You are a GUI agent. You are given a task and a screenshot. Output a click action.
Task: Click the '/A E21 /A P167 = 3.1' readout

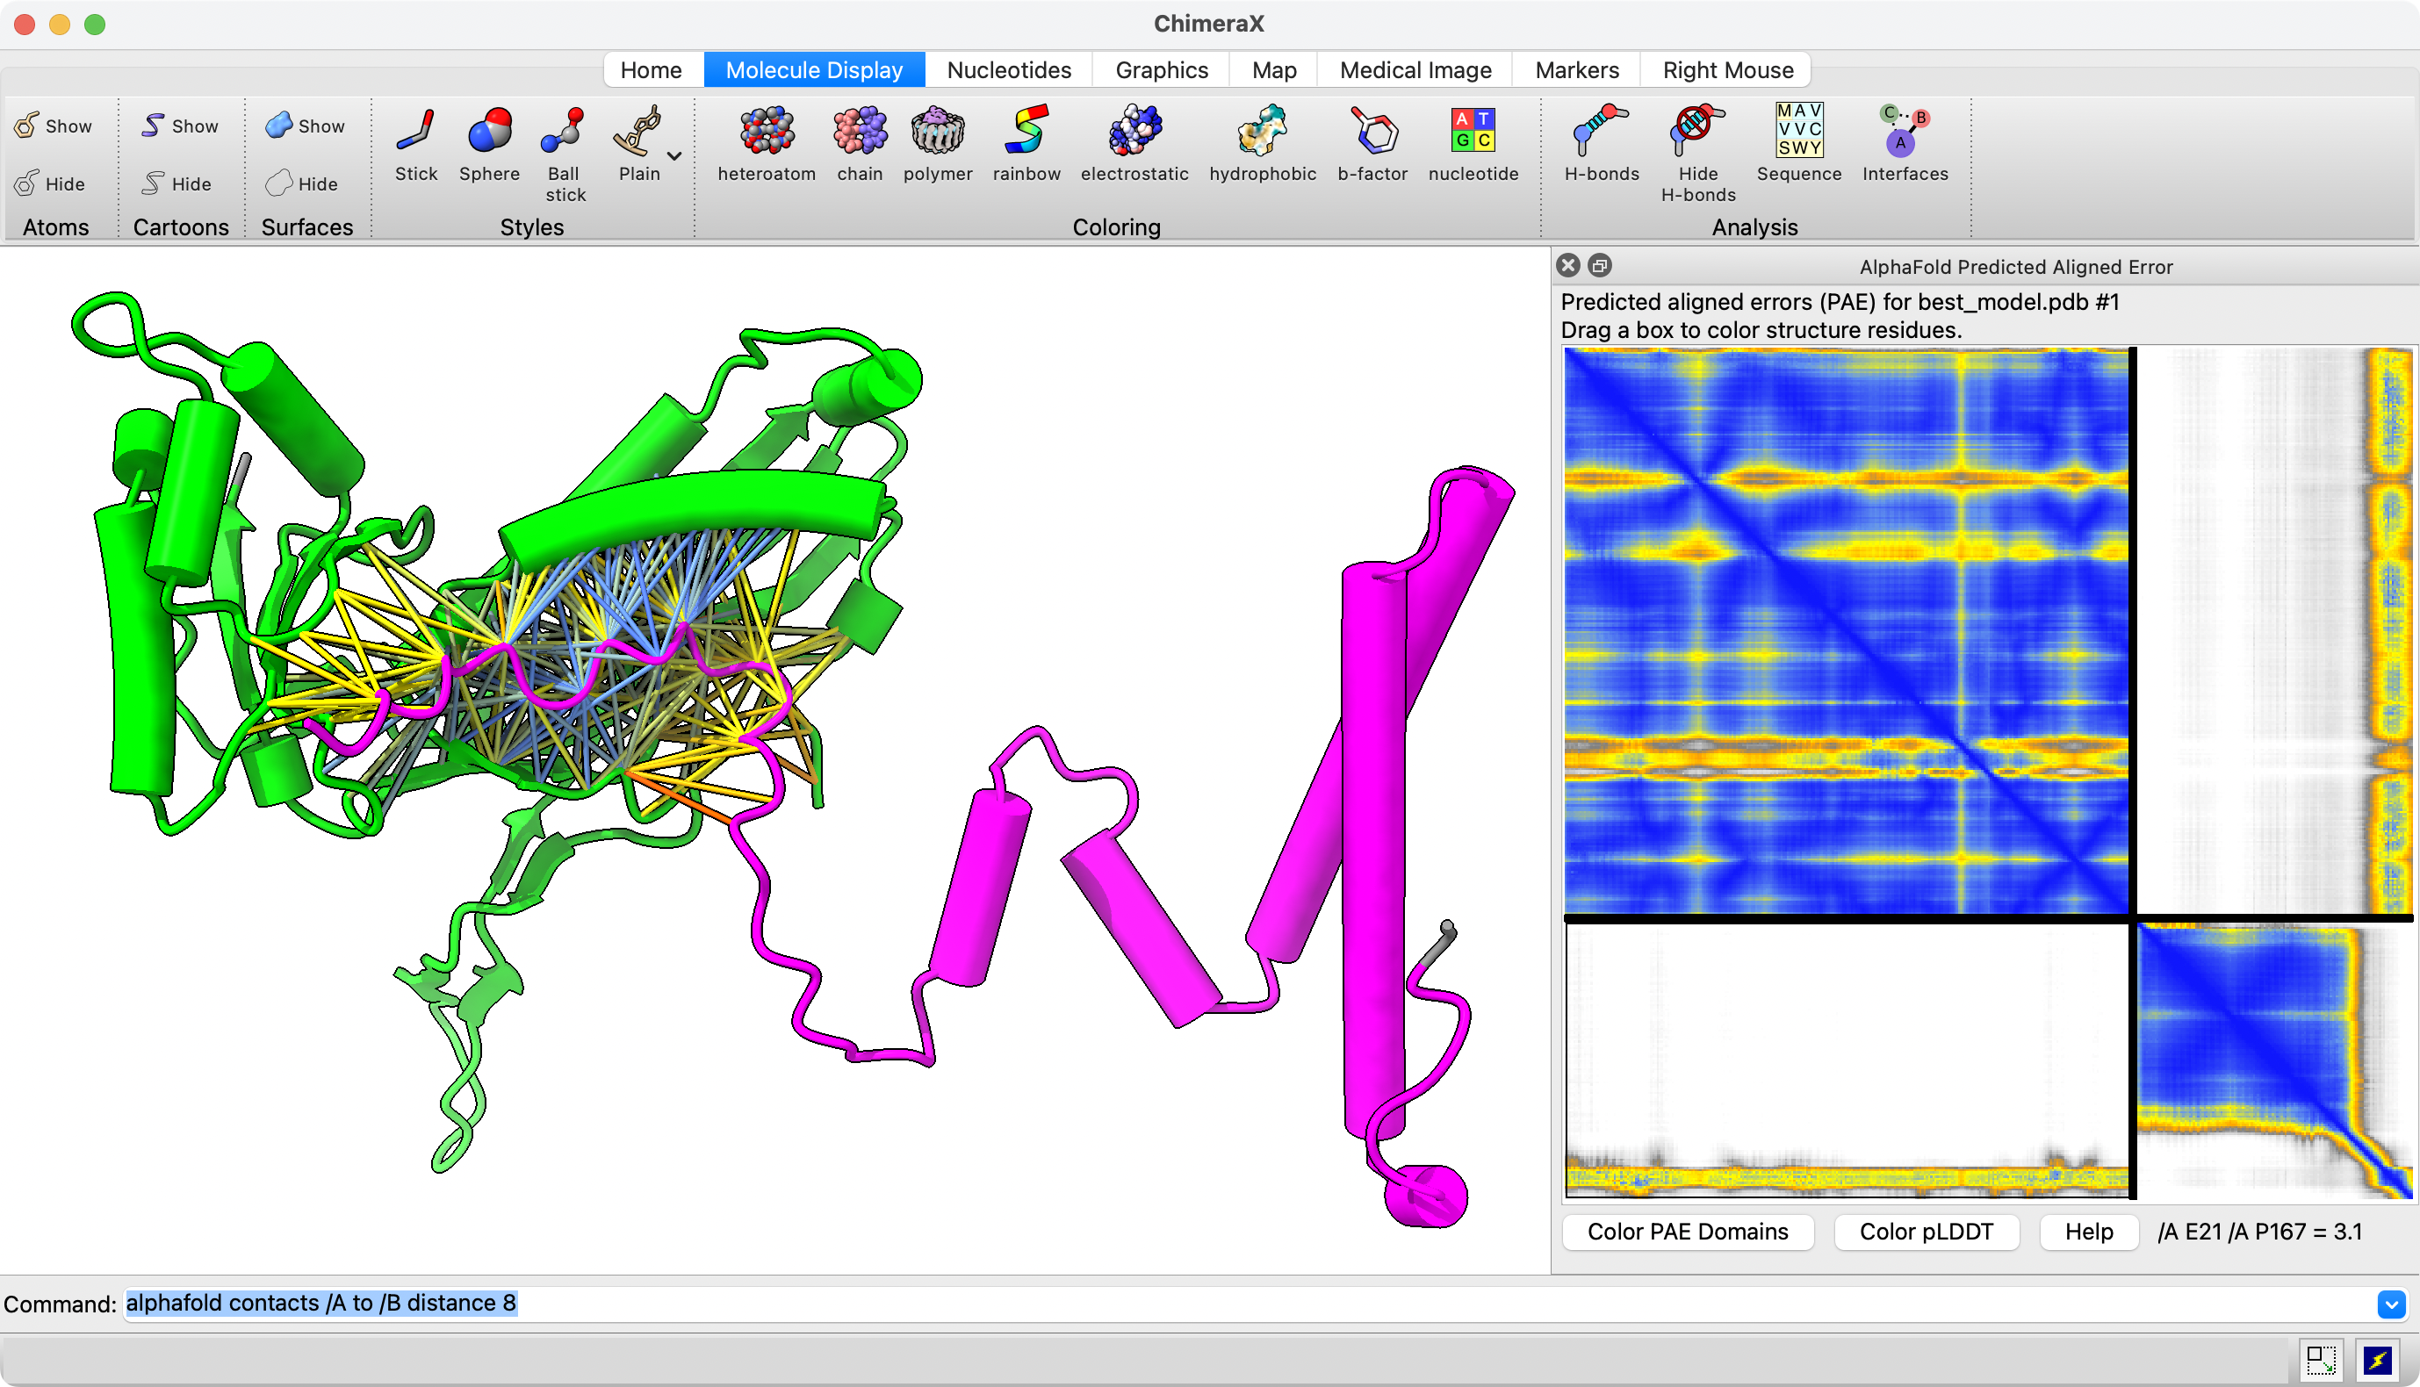click(2259, 1232)
